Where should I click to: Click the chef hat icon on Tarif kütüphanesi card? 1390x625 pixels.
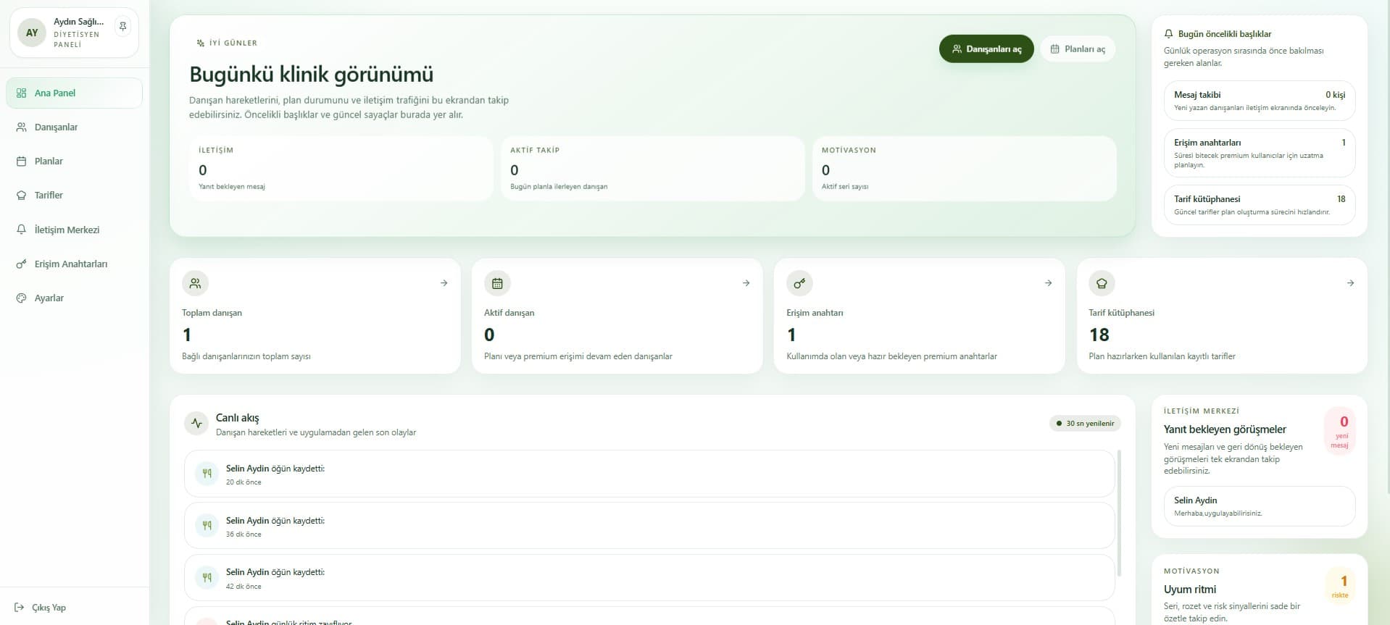(x=1102, y=283)
